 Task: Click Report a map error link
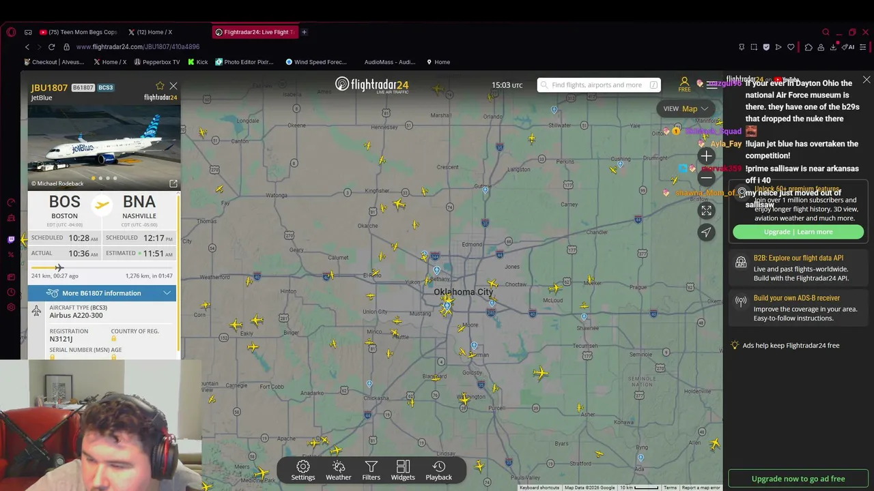701,488
